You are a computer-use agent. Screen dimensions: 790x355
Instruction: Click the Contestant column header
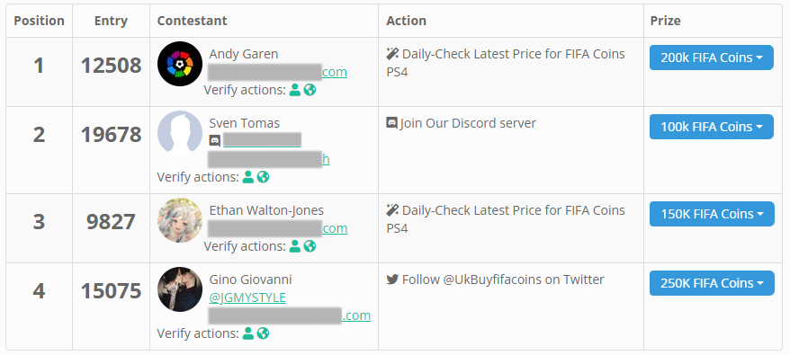pyautogui.click(x=192, y=21)
